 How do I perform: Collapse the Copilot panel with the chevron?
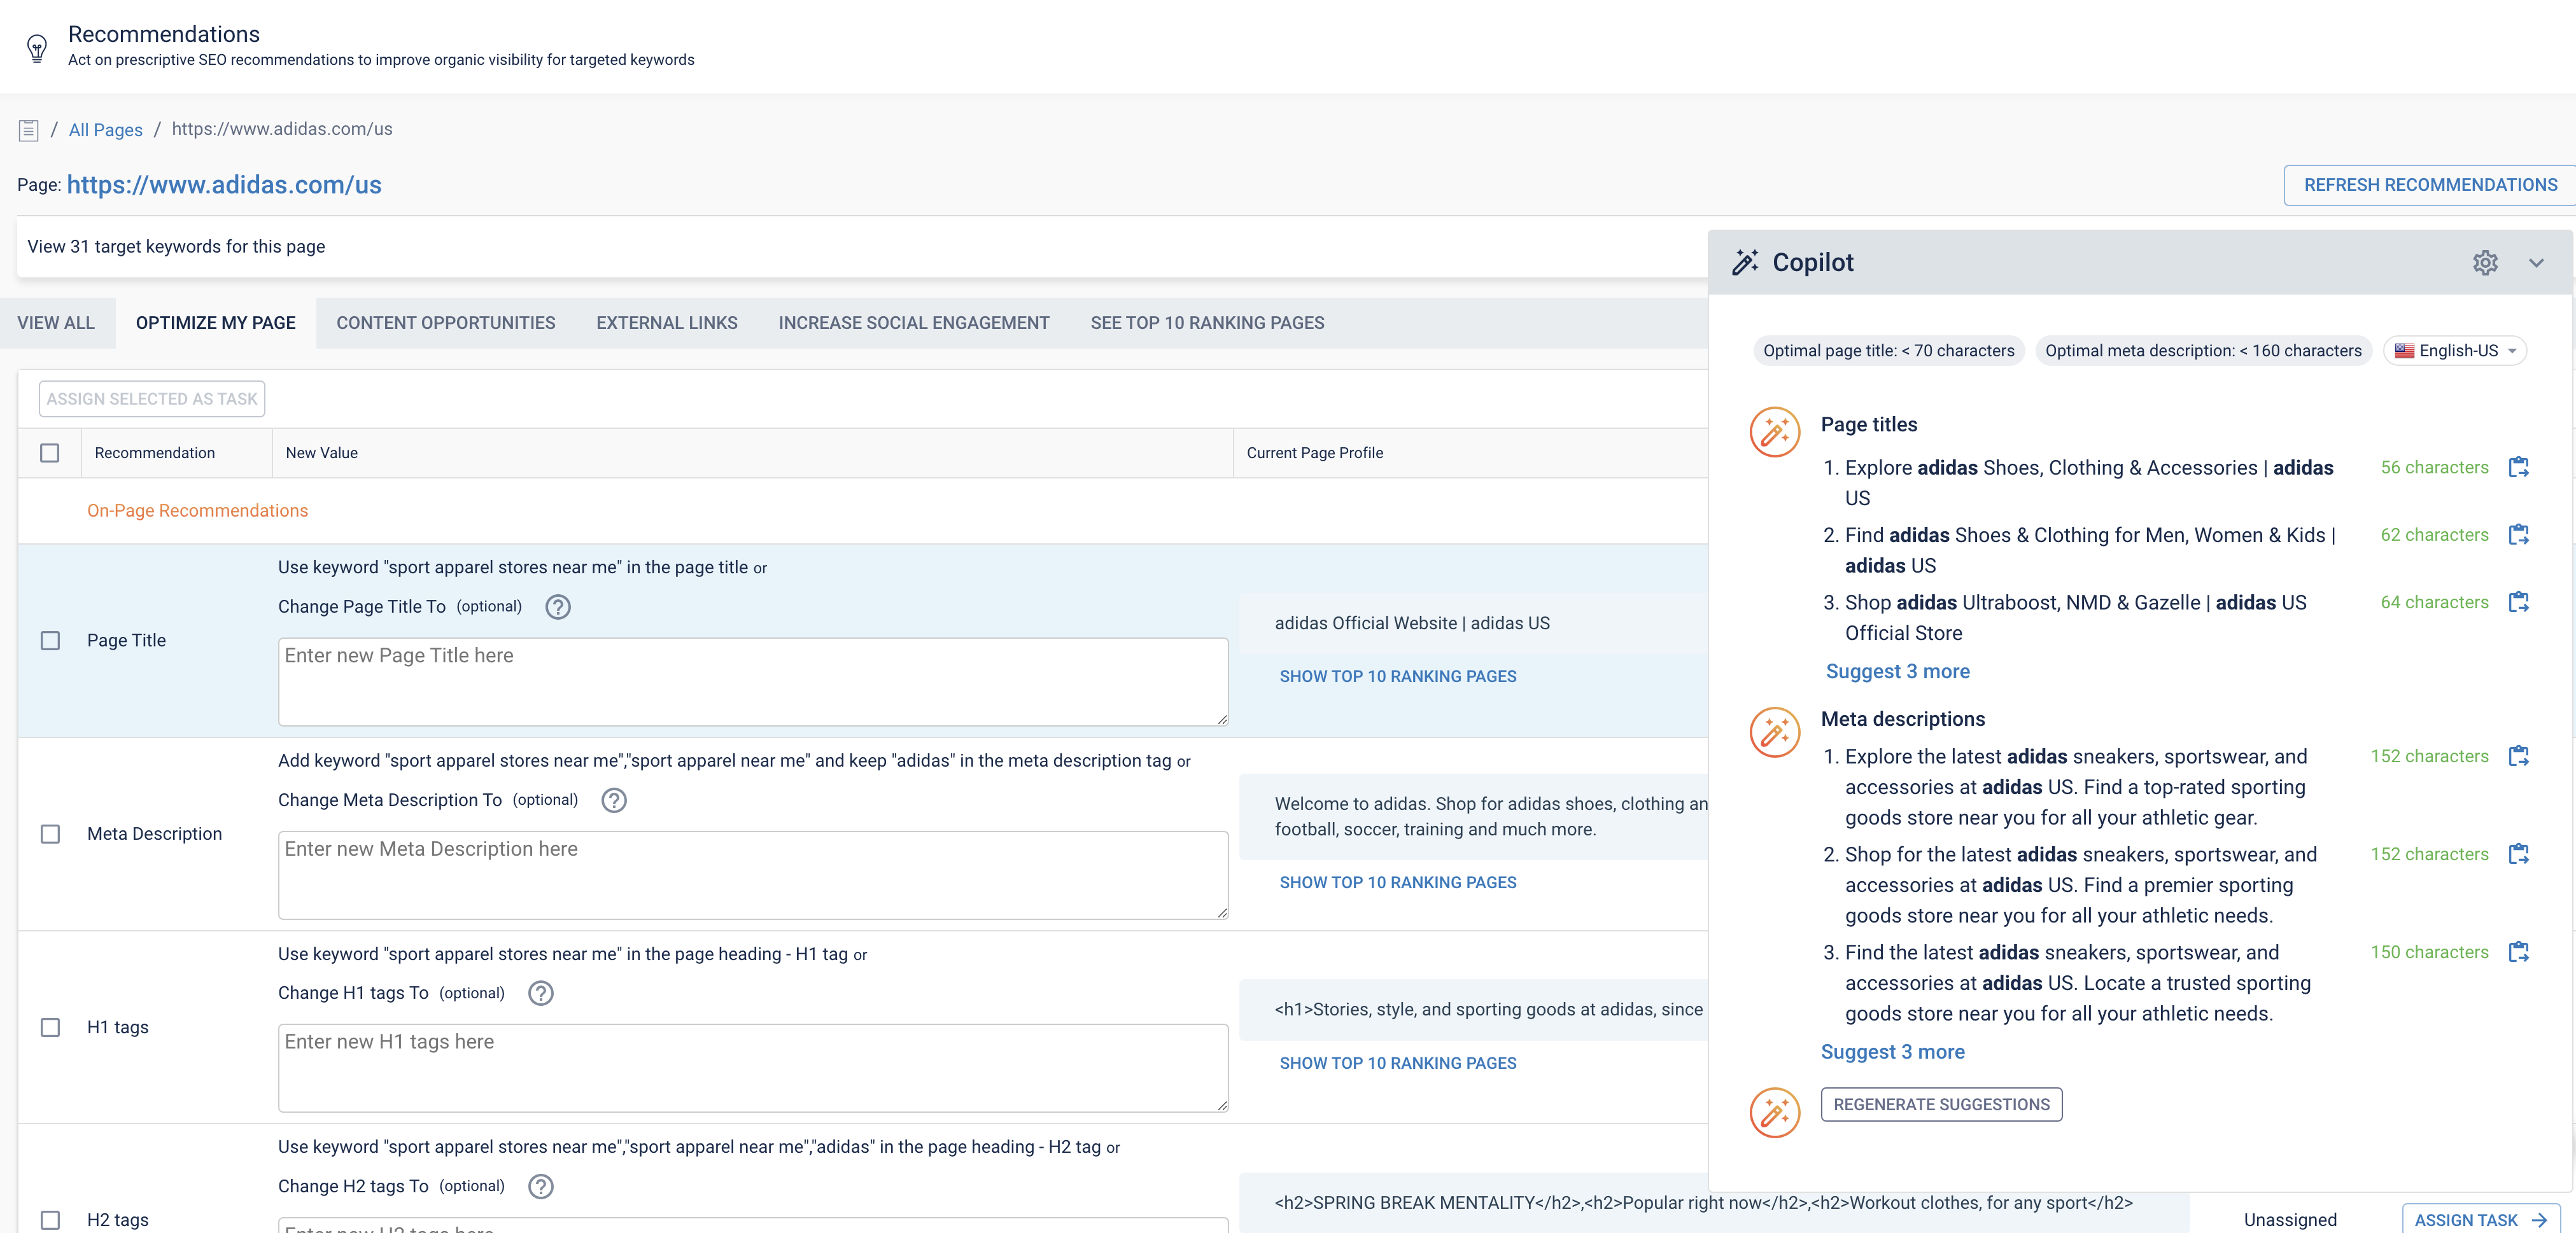tap(2536, 263)
